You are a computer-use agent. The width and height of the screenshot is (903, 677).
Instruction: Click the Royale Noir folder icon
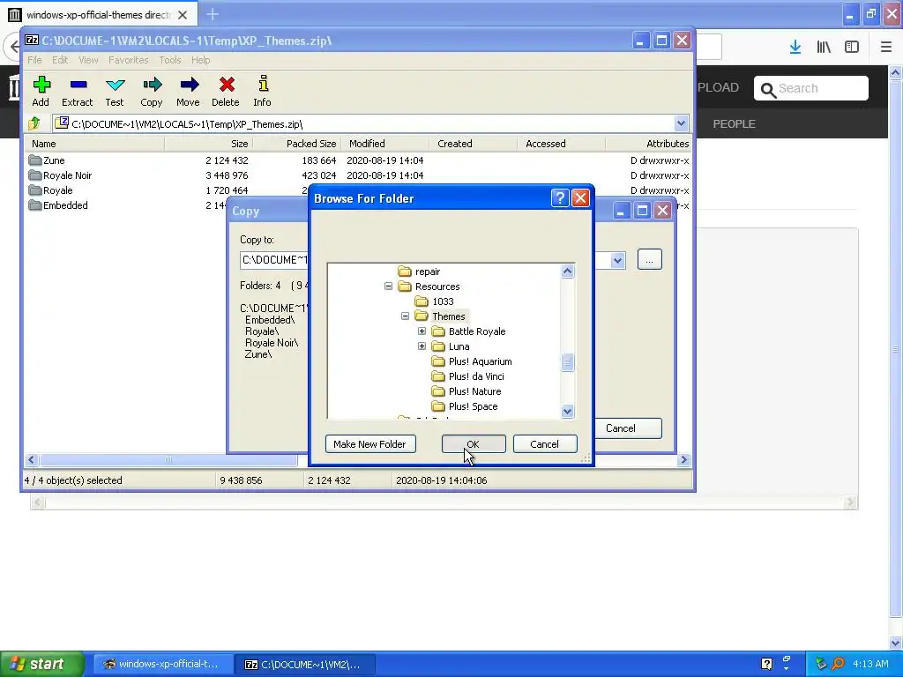point(35,175)
